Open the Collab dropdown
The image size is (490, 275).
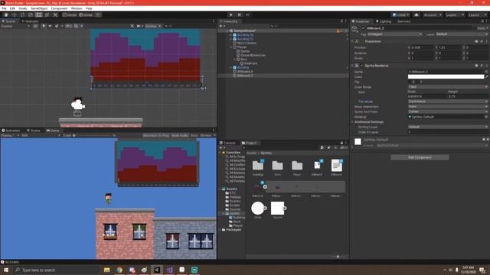(401, 15)
